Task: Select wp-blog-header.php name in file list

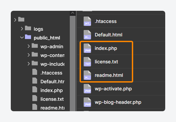Action: tap(118, 102)
